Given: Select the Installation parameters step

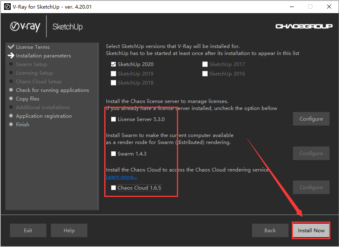Looking at the screenshot, I should 44,55.
